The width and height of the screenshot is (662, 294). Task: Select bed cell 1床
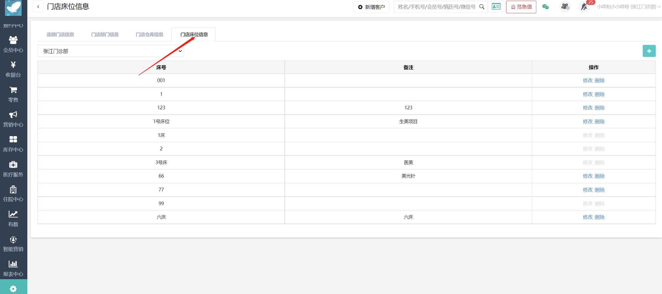(161, 135)
